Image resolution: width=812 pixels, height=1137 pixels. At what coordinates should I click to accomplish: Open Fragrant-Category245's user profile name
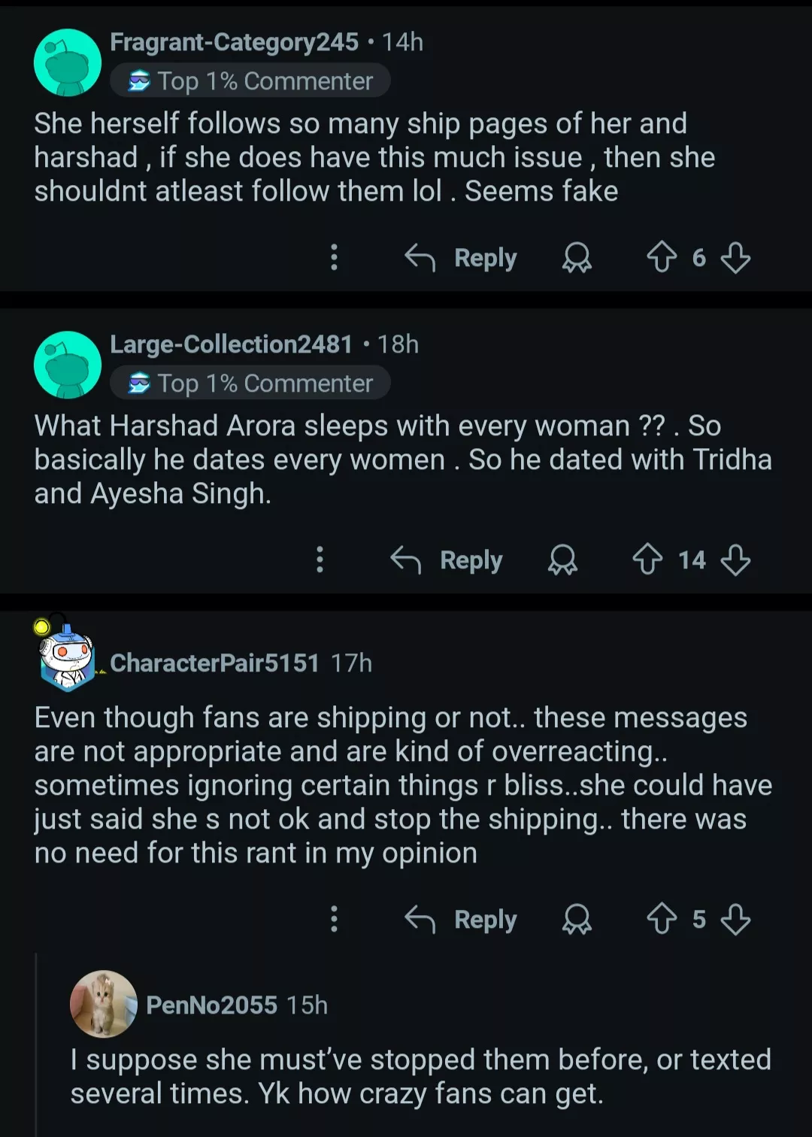click(x=234, y=42)
